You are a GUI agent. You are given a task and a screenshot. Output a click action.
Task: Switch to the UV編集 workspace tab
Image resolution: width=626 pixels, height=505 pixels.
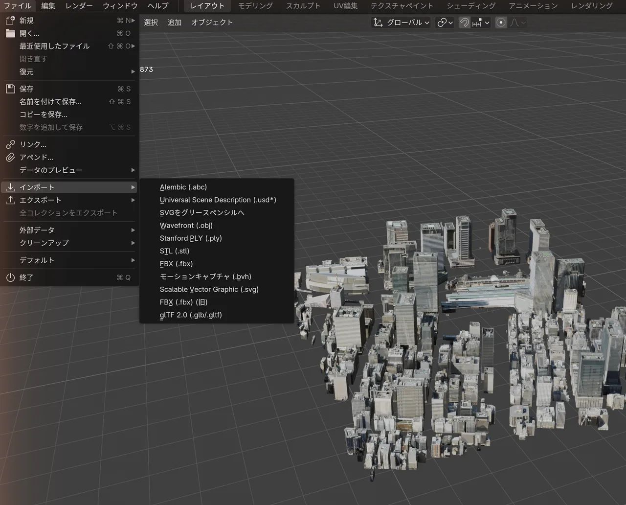[346, 6]
